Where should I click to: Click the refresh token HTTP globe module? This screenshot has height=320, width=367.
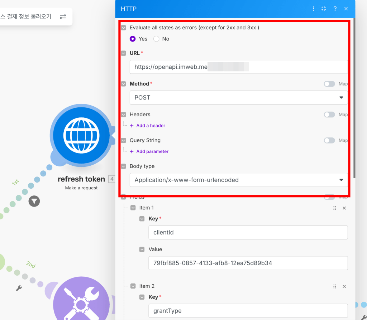coord(81,136)
